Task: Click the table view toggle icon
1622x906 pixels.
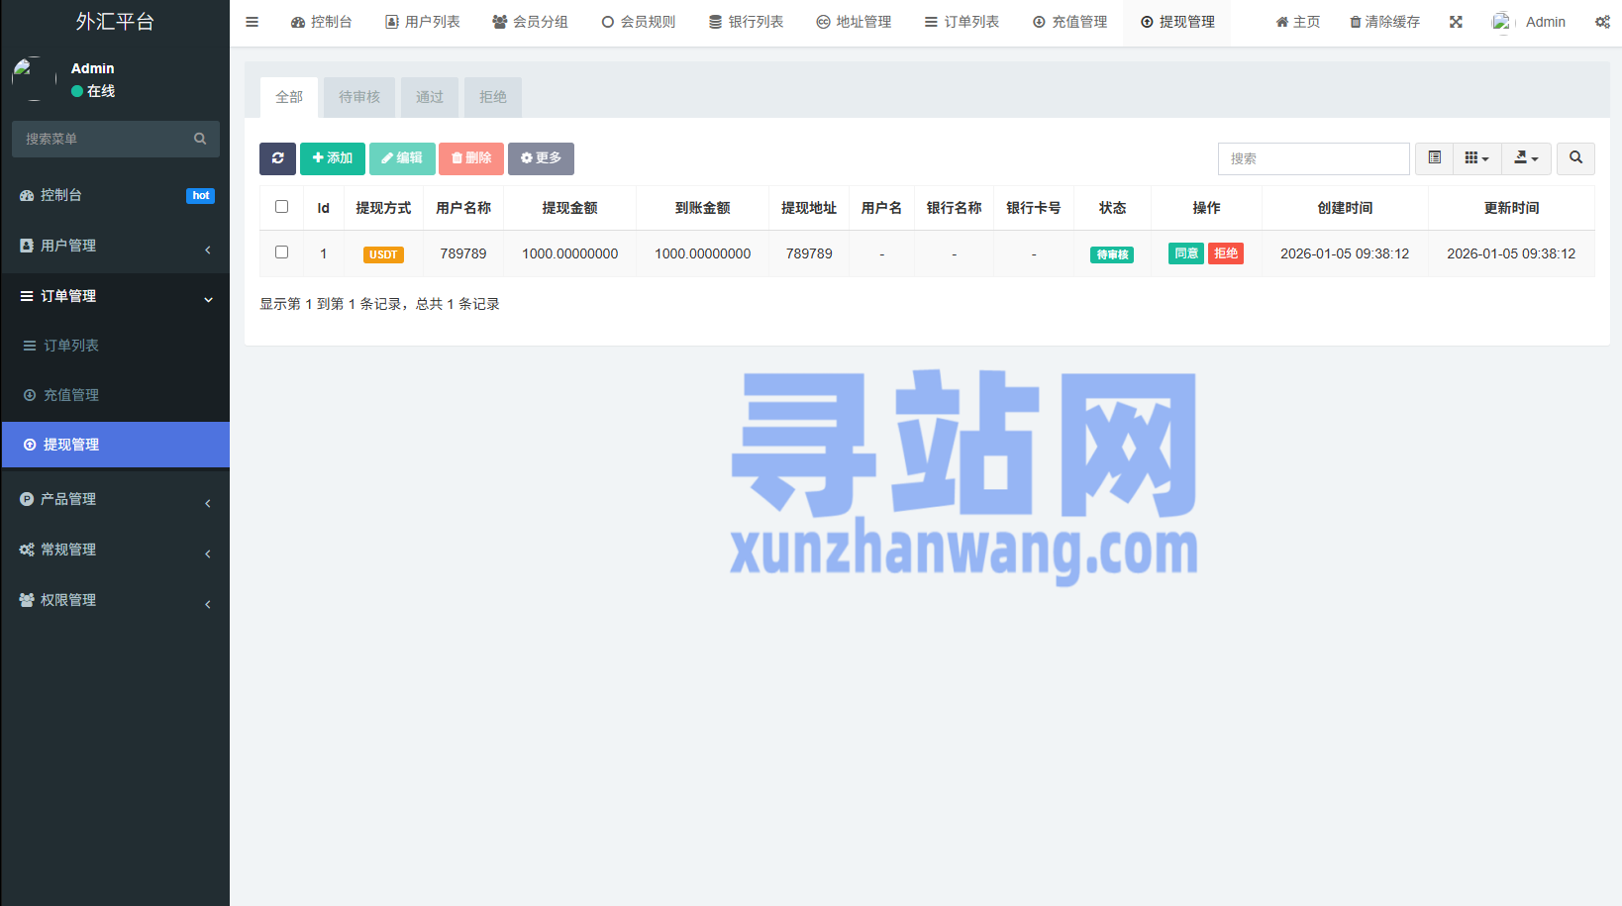Action: [x=1434, y=158]
